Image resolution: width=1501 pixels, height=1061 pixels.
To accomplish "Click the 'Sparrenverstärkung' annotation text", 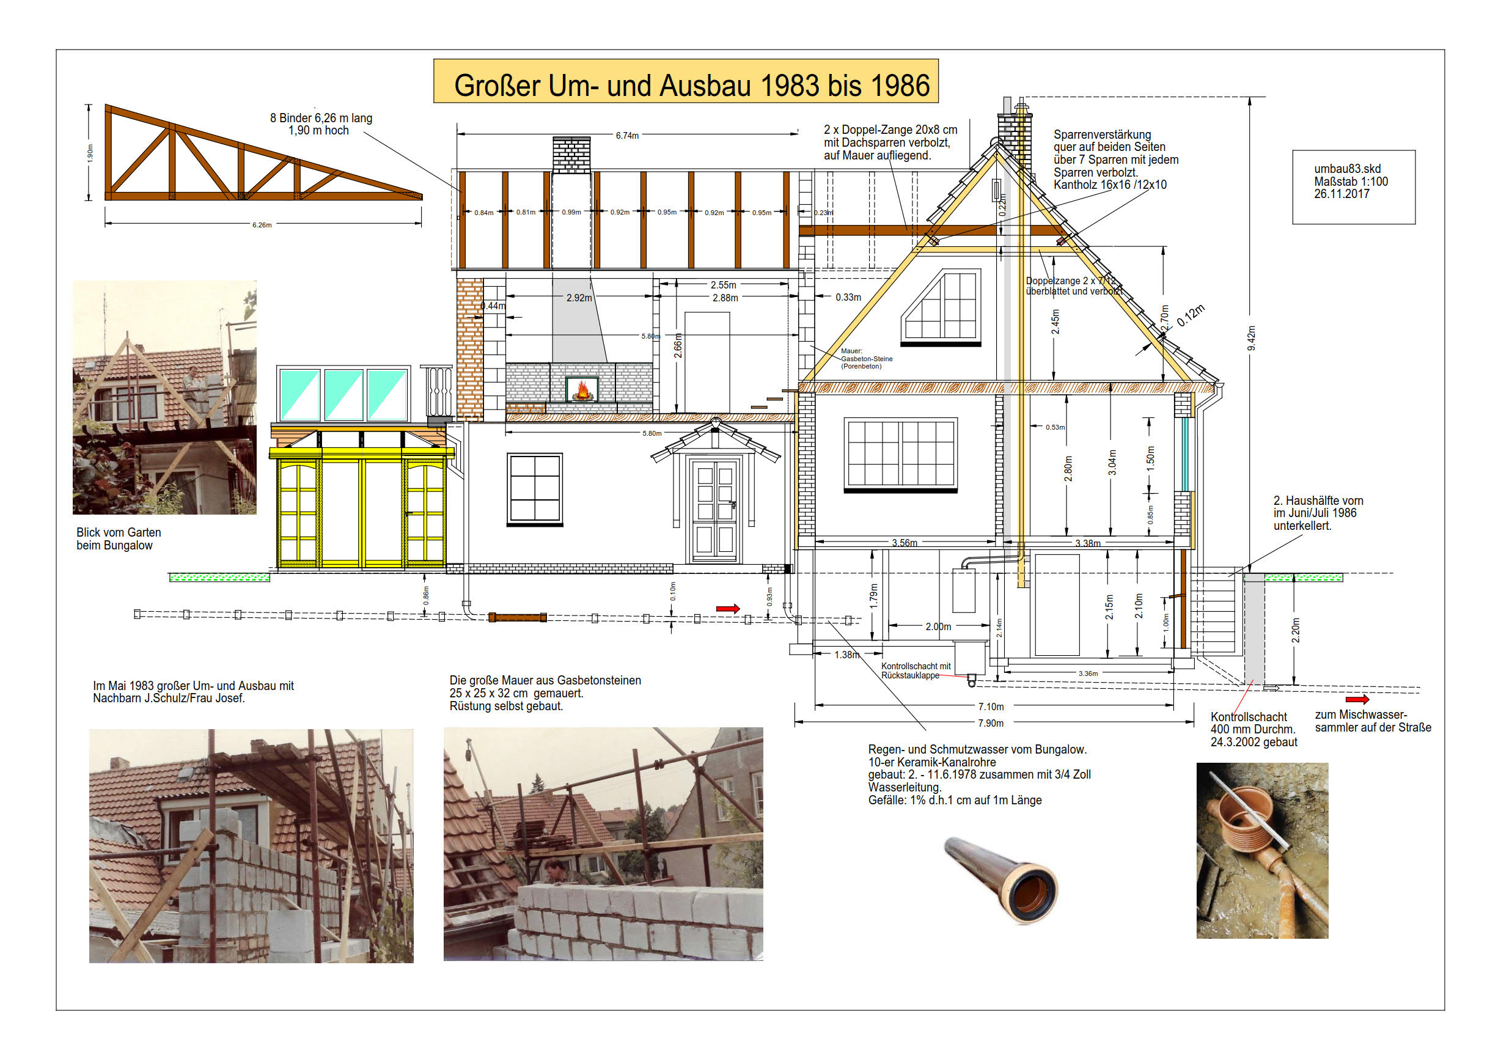I will pos(1115,160).
